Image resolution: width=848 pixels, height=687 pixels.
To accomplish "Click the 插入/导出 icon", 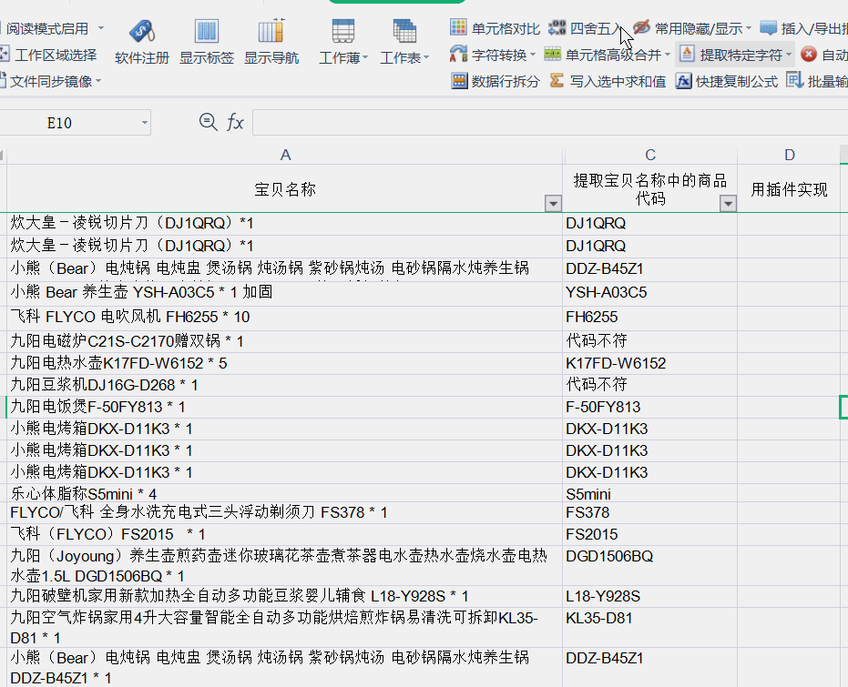I will point(769,27).
